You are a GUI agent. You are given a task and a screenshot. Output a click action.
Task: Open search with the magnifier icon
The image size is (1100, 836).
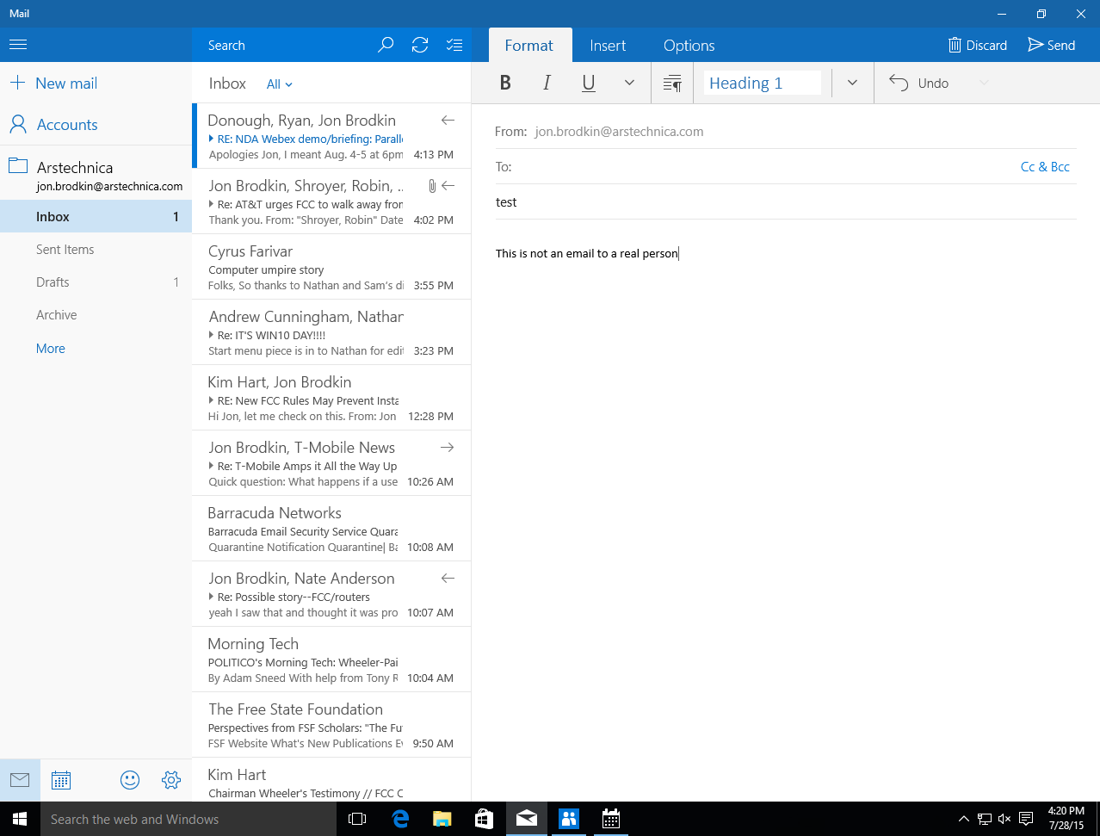click(x=385, y=44)
